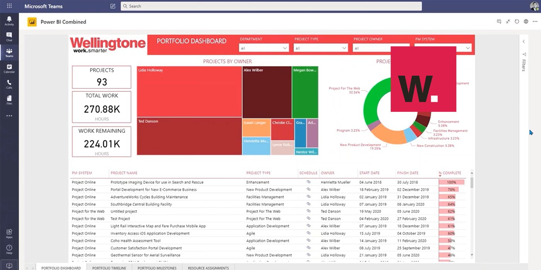The image size is (541, 270).
Task: Open the Department dropdown
Action: click(264, 48)
